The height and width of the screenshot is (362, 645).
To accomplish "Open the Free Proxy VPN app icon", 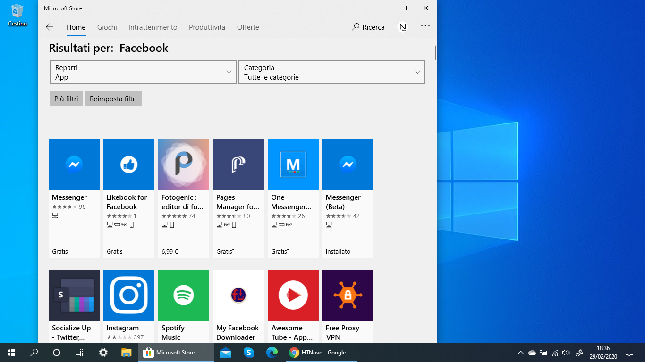I will pyautogui.click(x=348, y=295).
